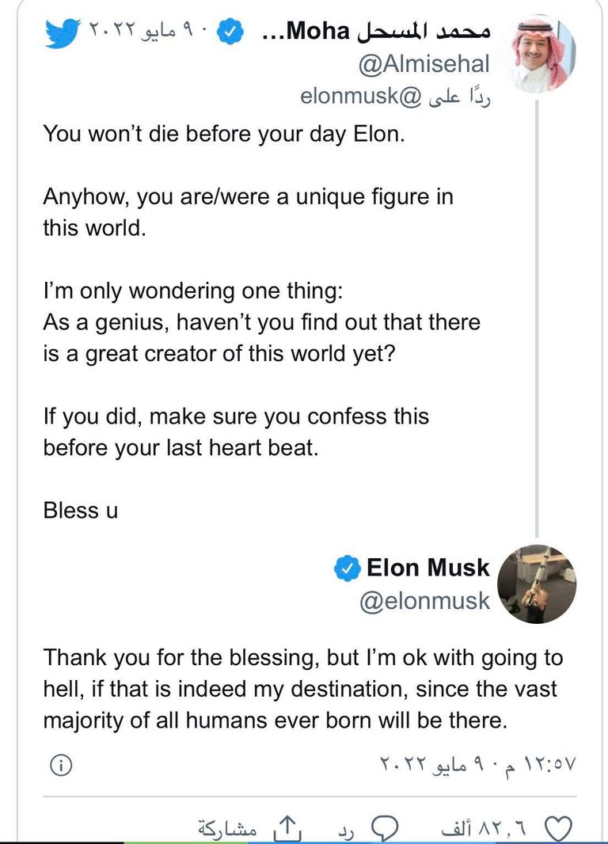Screen dimensions: 608x844
Task: Click the @elonmusk handle under Elon Musk
Action: [x=424, y=601]
